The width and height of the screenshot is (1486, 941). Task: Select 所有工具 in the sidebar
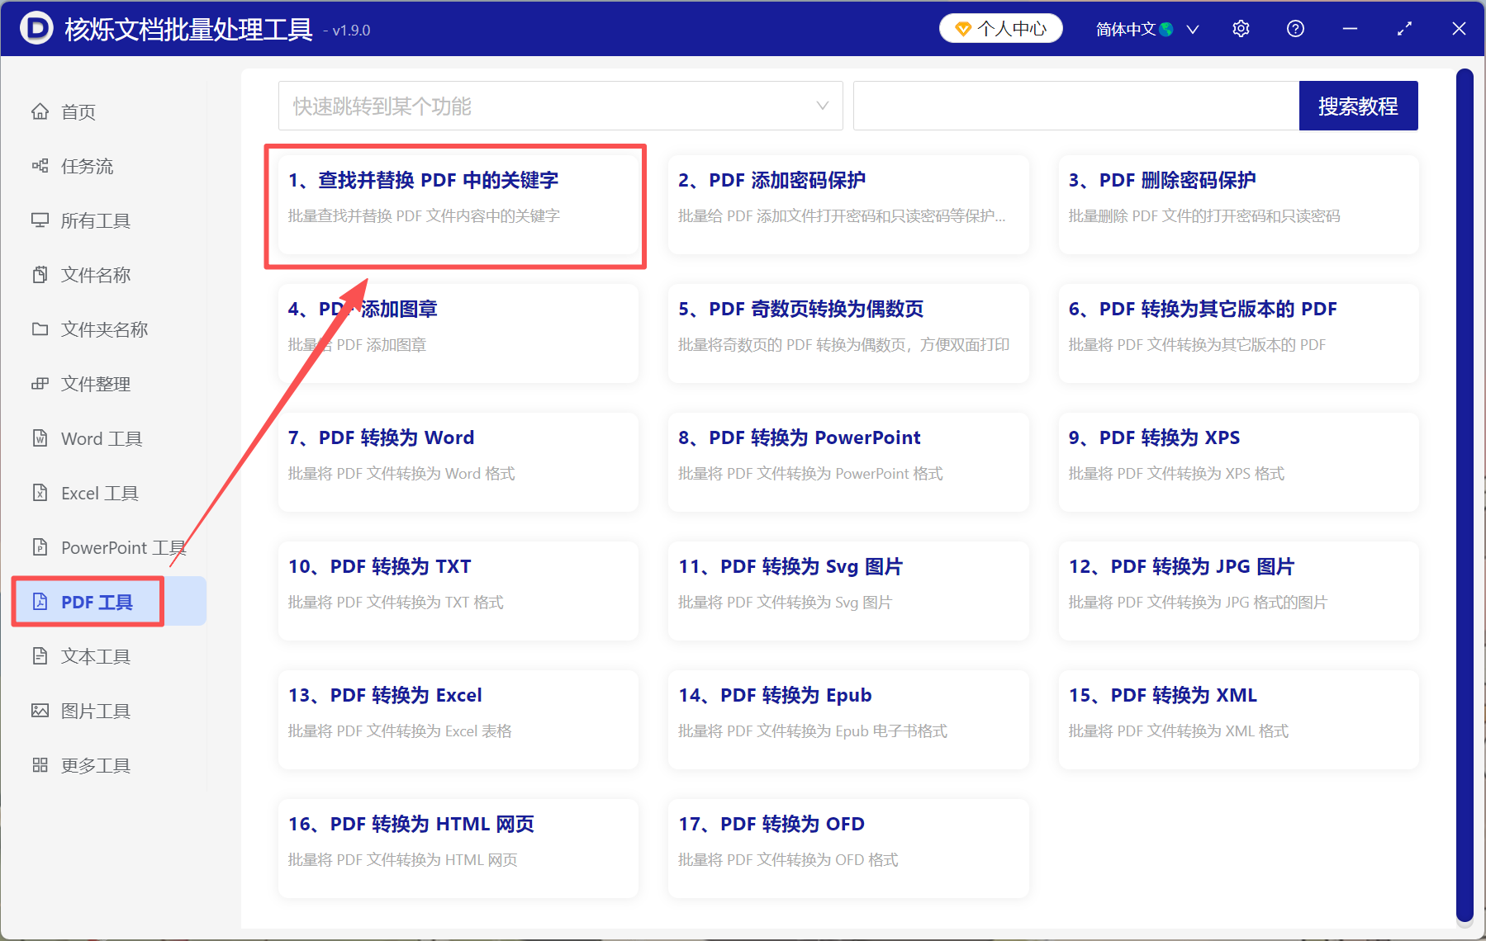tap(97, 220)
